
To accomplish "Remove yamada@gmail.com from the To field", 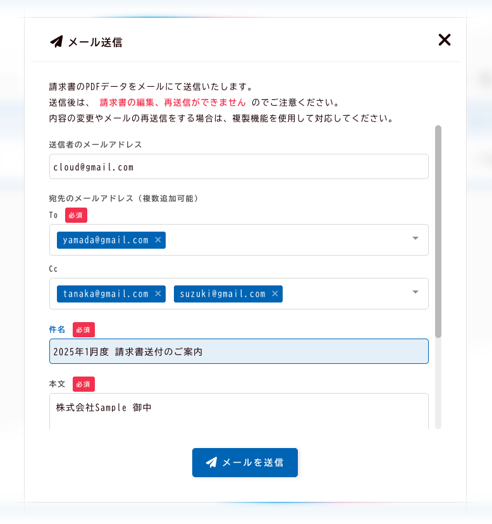I will point(158,240).
